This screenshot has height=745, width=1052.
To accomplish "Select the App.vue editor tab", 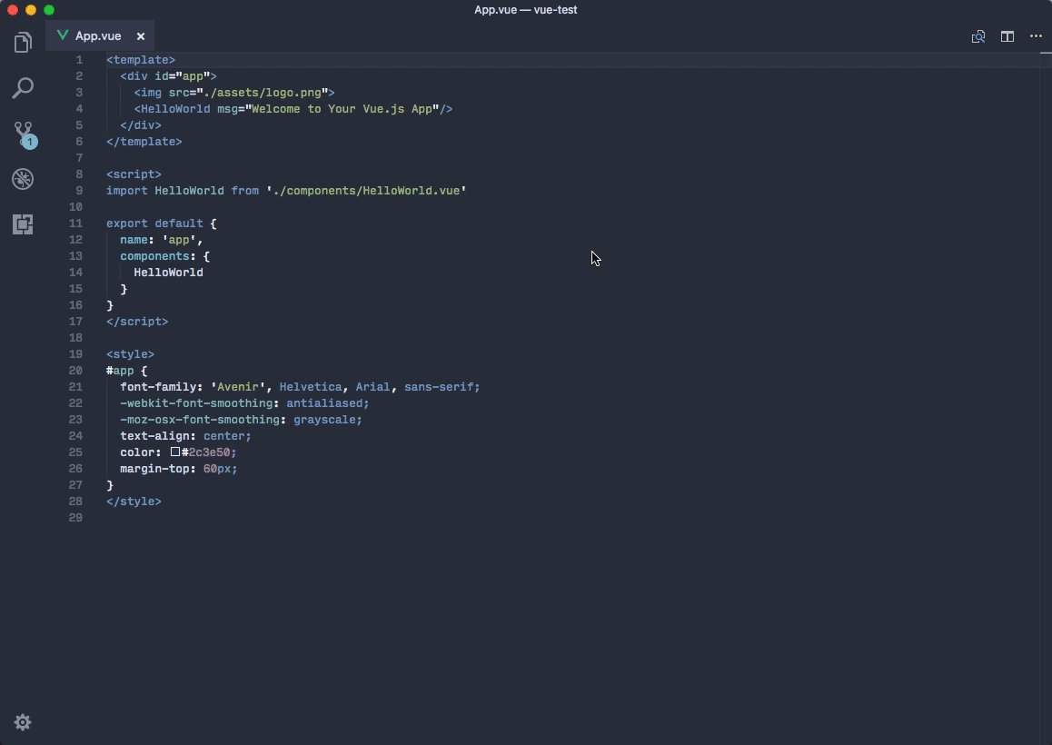I will [100, 35].
